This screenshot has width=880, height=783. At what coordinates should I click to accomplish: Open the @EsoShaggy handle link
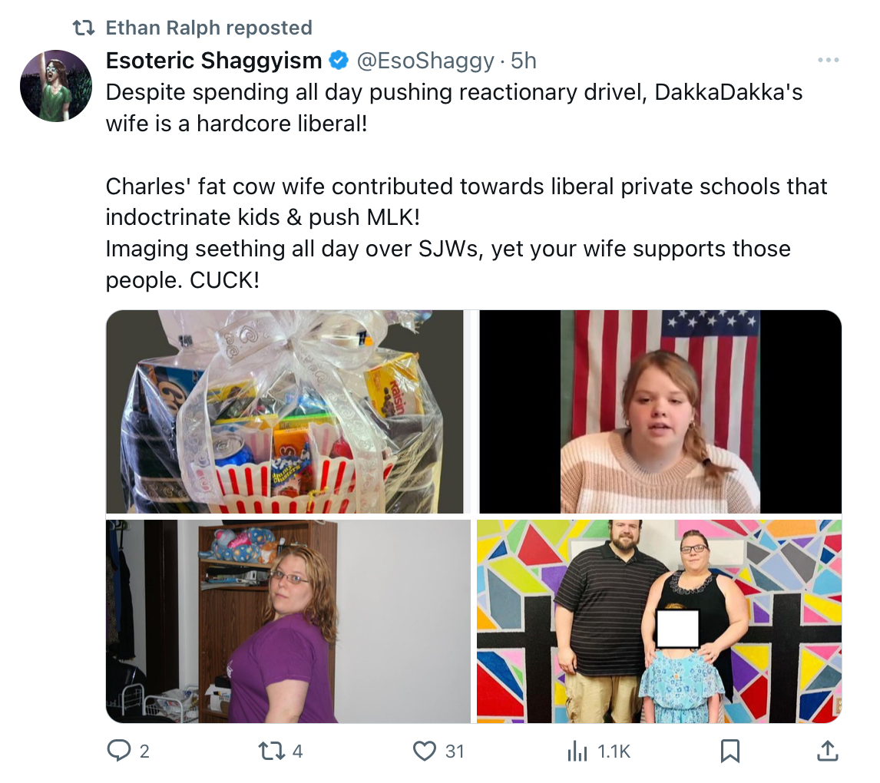[425, 61]
